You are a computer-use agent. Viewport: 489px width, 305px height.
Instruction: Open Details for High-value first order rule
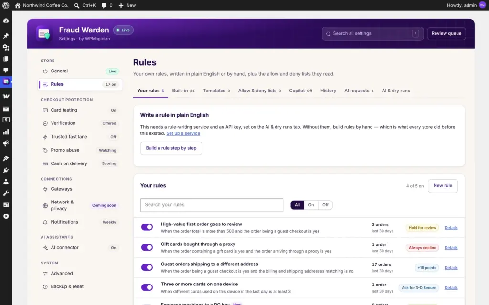pos(451,228)
